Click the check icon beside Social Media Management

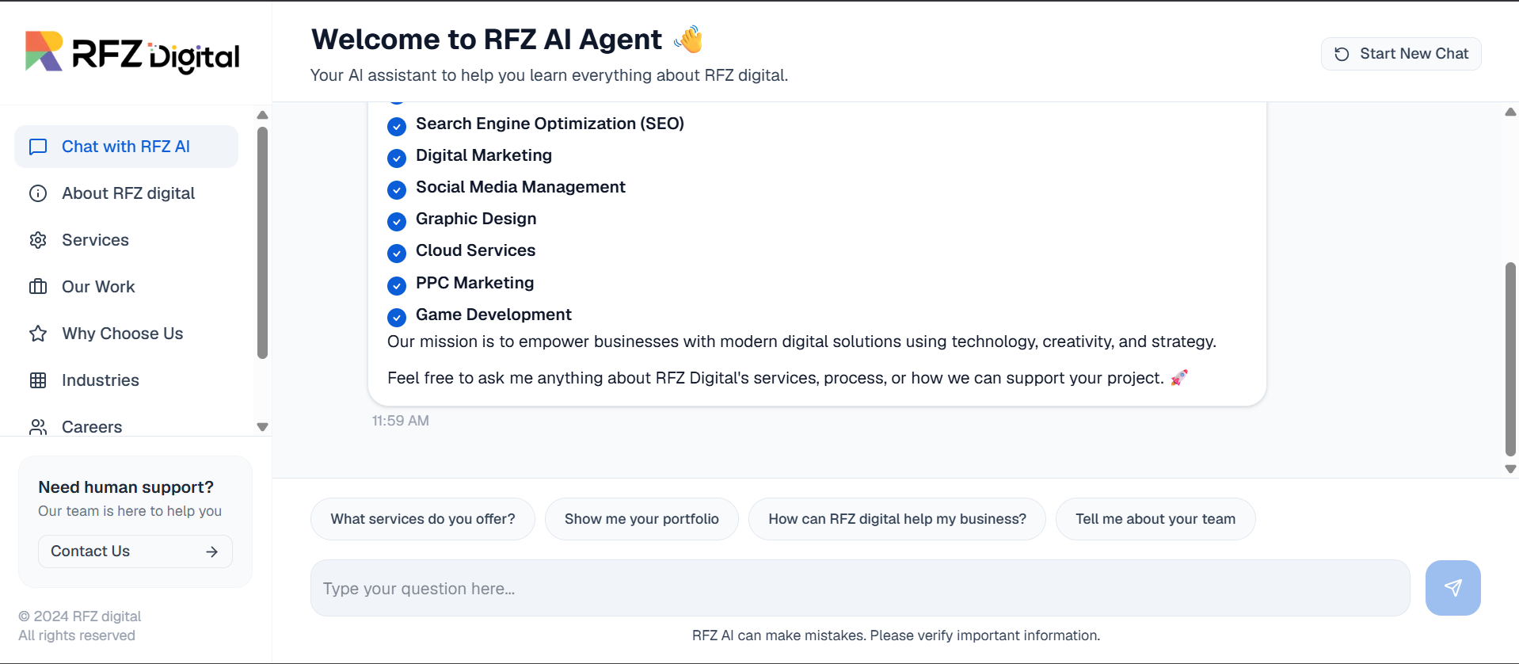(x=397, y=189)
